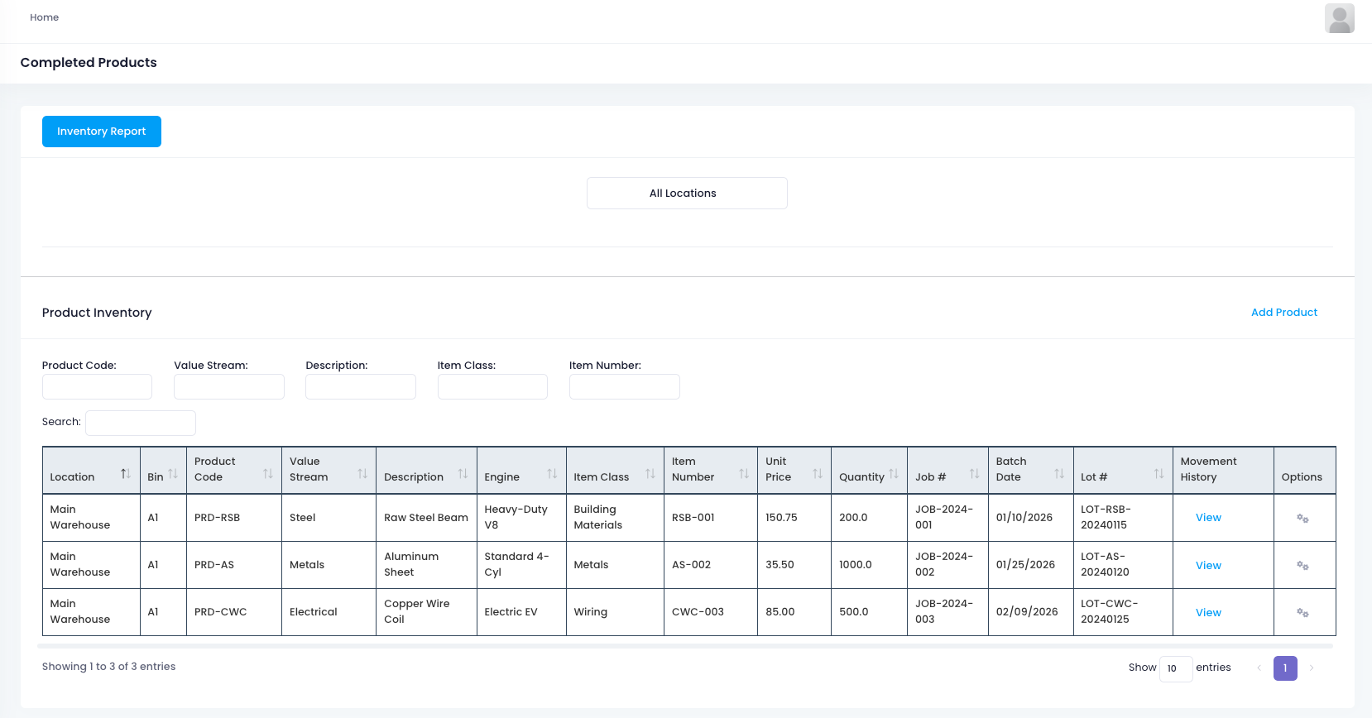This screenshot has width=1372, height=718.
Task: Click the horizontal scrollbar below the table
Action: 685,646
